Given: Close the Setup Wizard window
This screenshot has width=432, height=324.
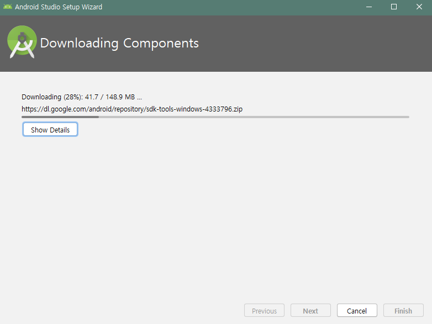Looking at the screenshot, I should 419,7.
